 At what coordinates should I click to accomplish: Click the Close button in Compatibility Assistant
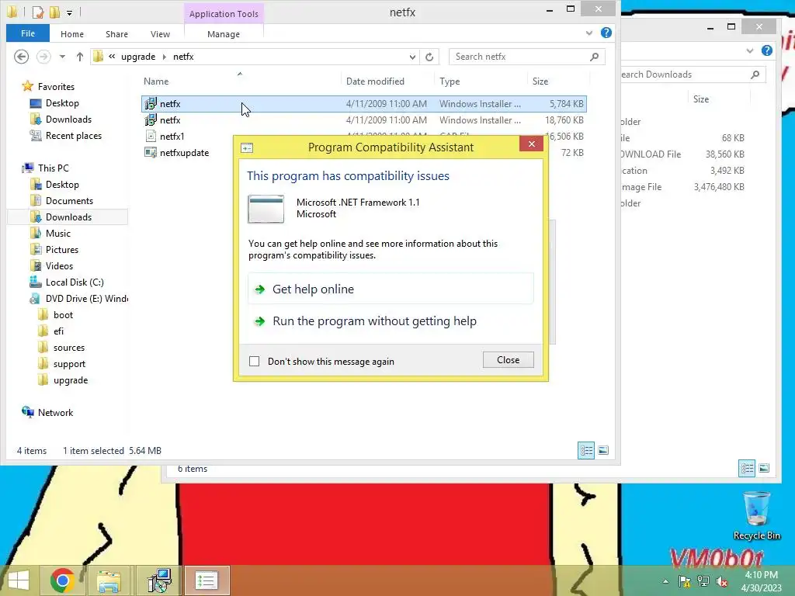[508, 360]
